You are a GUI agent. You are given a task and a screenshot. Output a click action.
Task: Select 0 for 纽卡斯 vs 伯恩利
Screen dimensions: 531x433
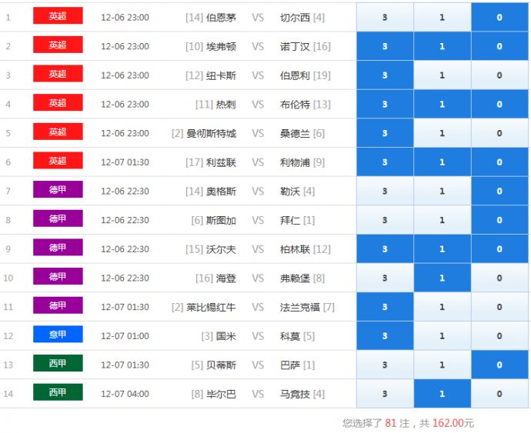499,75
